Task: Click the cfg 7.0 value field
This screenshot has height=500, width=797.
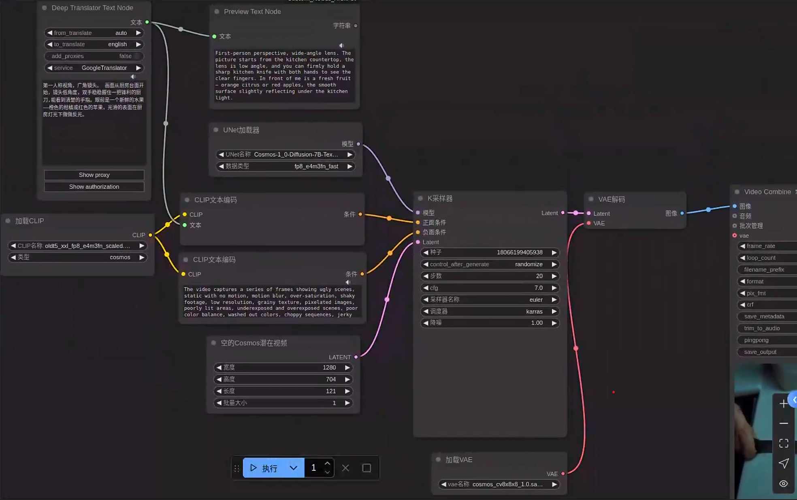Action: point(490,288)
